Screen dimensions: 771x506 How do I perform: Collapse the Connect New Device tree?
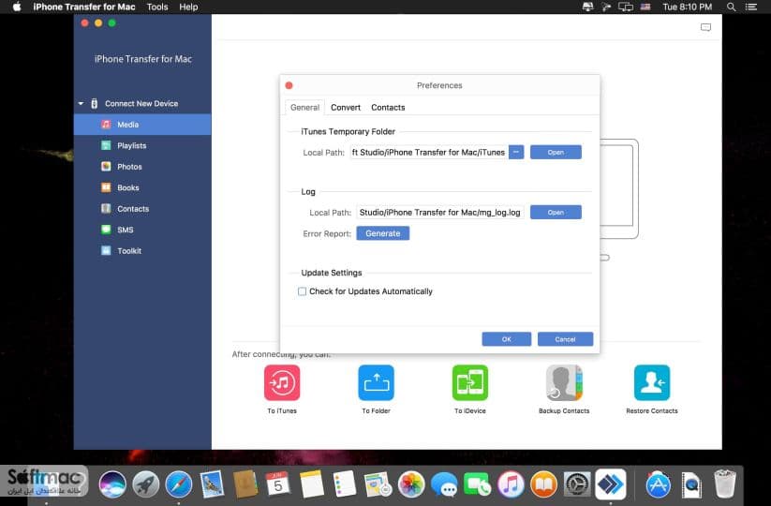82,104
